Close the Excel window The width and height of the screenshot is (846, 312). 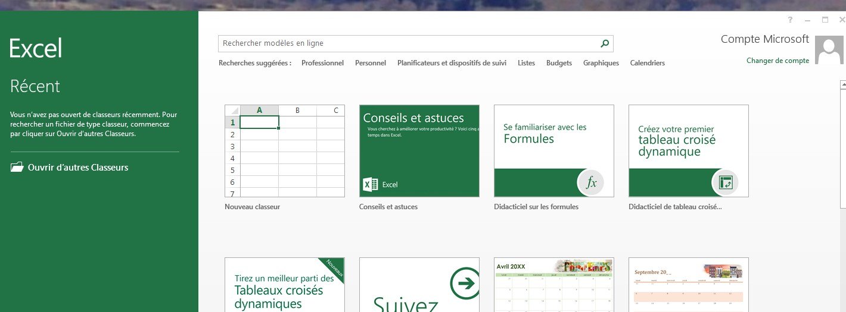click(x=841, y=20)
